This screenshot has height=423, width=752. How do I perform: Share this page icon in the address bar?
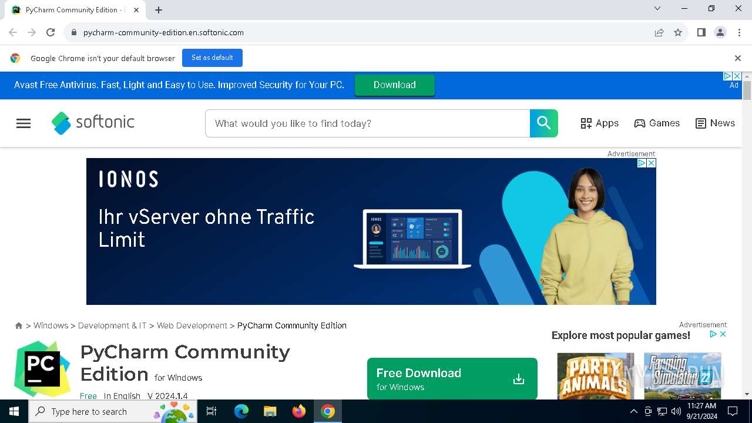659,33
